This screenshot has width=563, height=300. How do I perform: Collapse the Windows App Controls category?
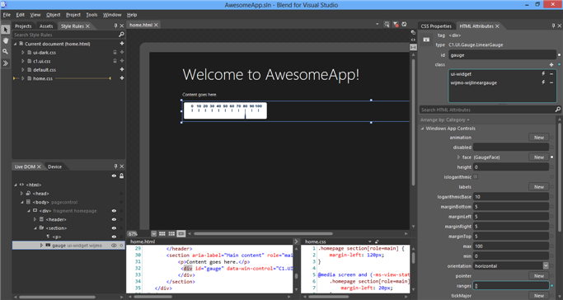(423, 129)
